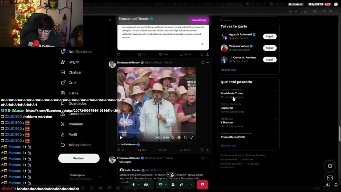341x192 pixels.
Task: Open options for Presidente Trump trend
Action: 275,90
